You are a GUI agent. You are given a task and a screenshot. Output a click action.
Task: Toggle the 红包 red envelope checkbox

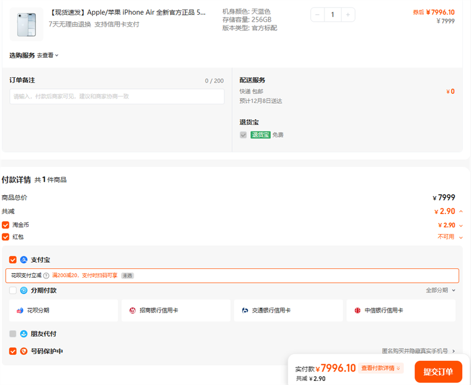6,237
